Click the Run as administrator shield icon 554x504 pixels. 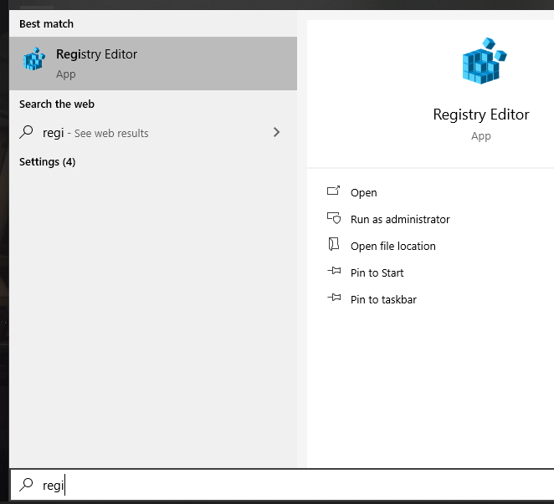click(x=334, y=218)
